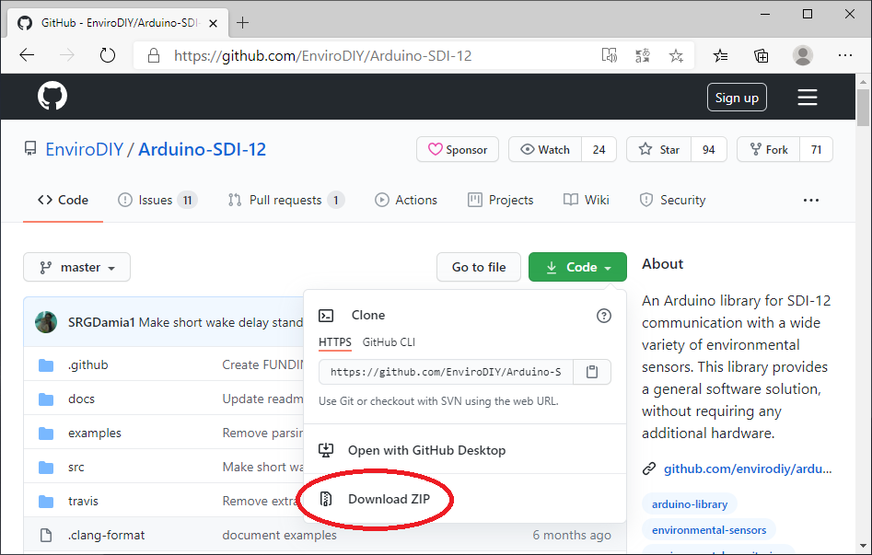Star the Arduino-SDI-12 repository
This screenshot has width=872, height=555.
point(658,149)
